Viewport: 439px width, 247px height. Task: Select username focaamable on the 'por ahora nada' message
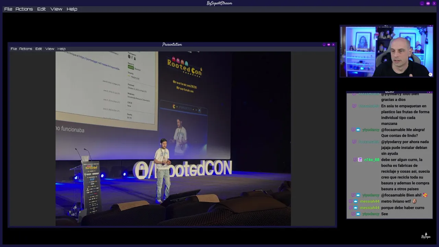pos(369,142)
